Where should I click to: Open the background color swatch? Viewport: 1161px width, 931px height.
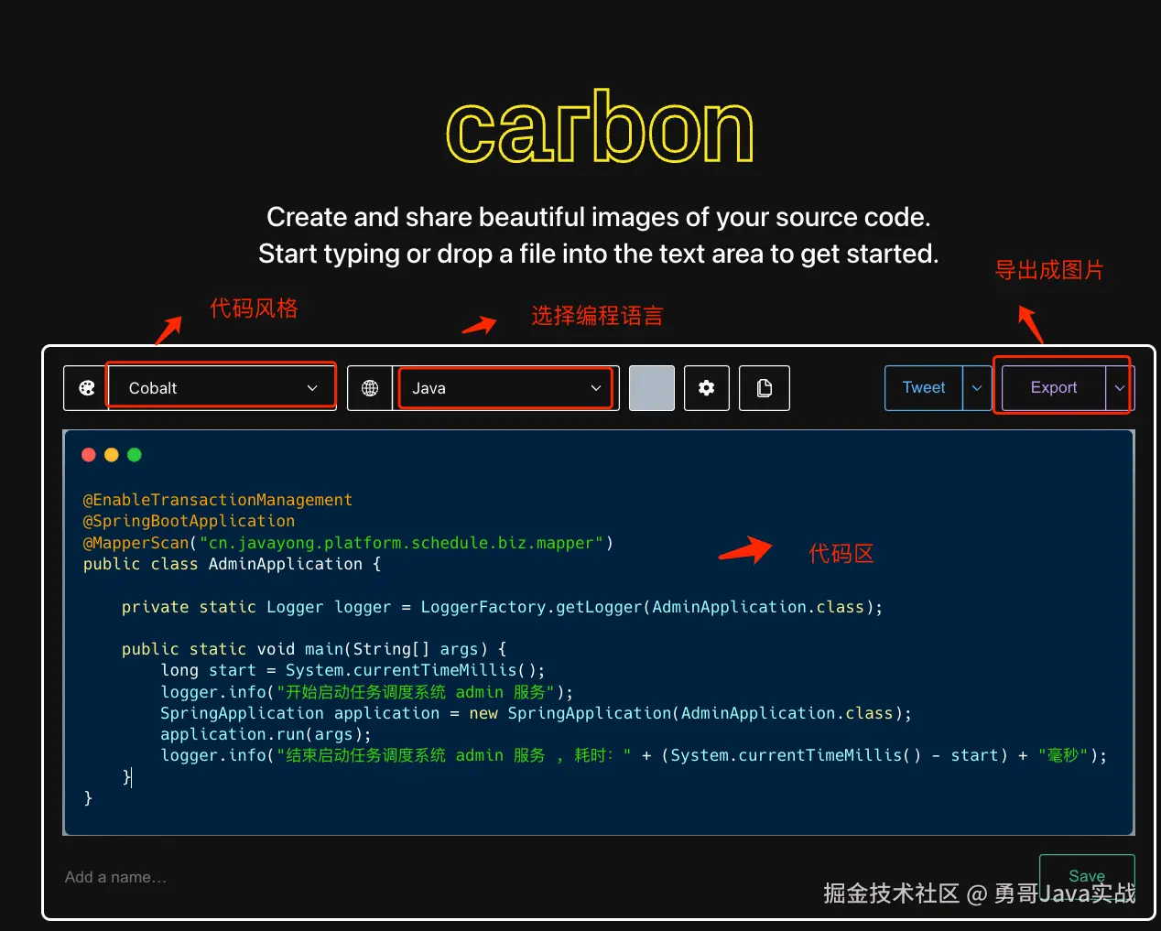[652, 388]
